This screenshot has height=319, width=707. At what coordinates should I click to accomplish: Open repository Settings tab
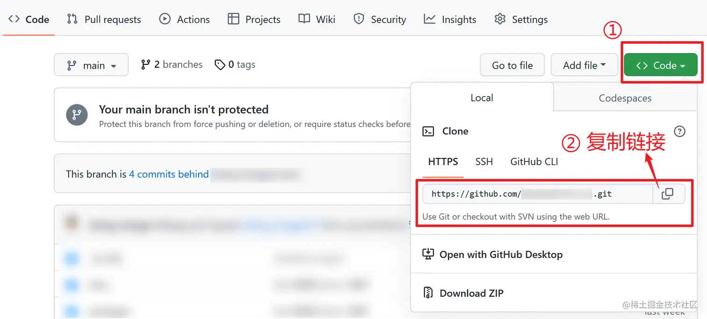click(521, 19)
